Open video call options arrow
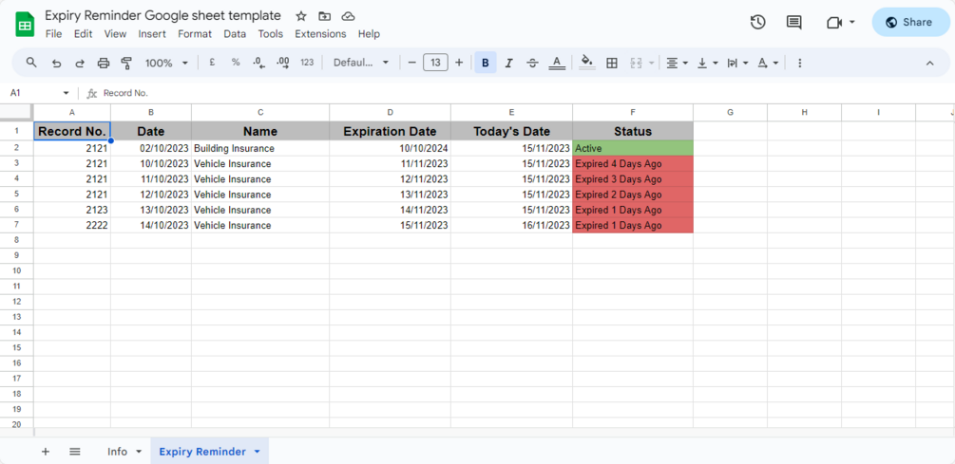 click(852, 22)
